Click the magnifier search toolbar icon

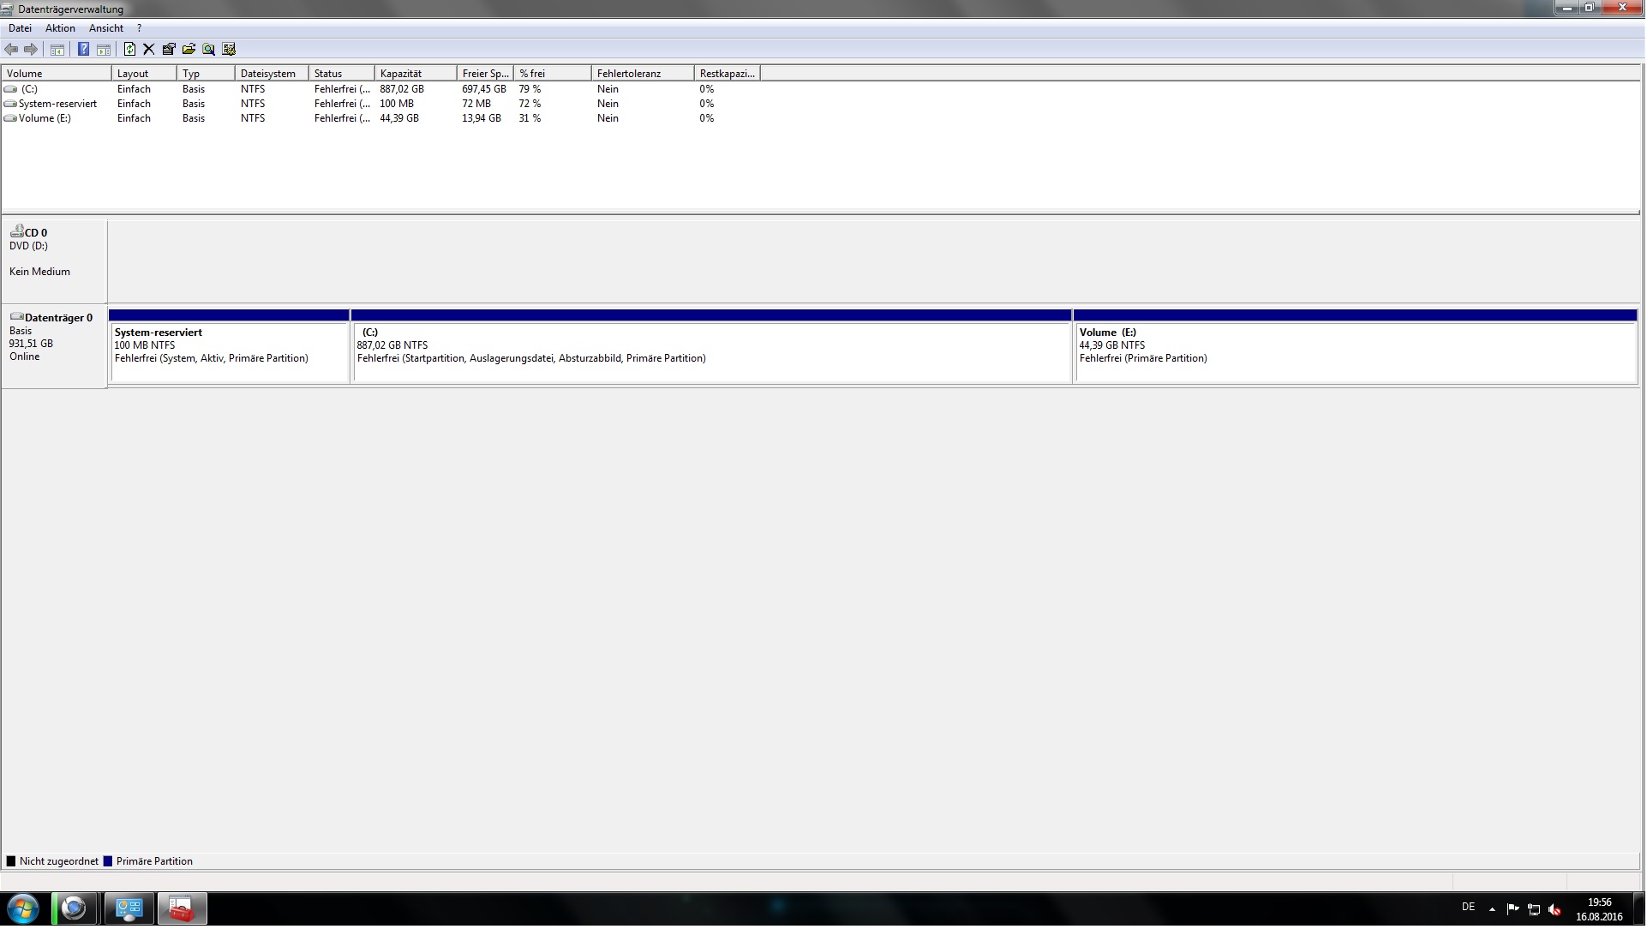208,50
